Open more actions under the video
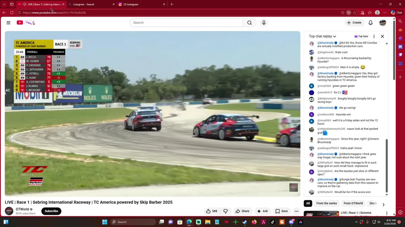The image size is (405, 227). [296, 211]
